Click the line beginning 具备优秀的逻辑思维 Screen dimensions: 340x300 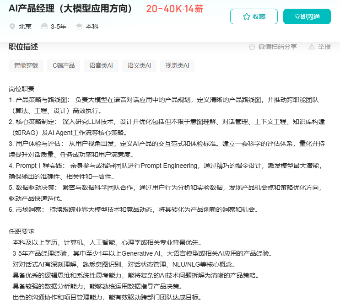[x=134, y=275]
